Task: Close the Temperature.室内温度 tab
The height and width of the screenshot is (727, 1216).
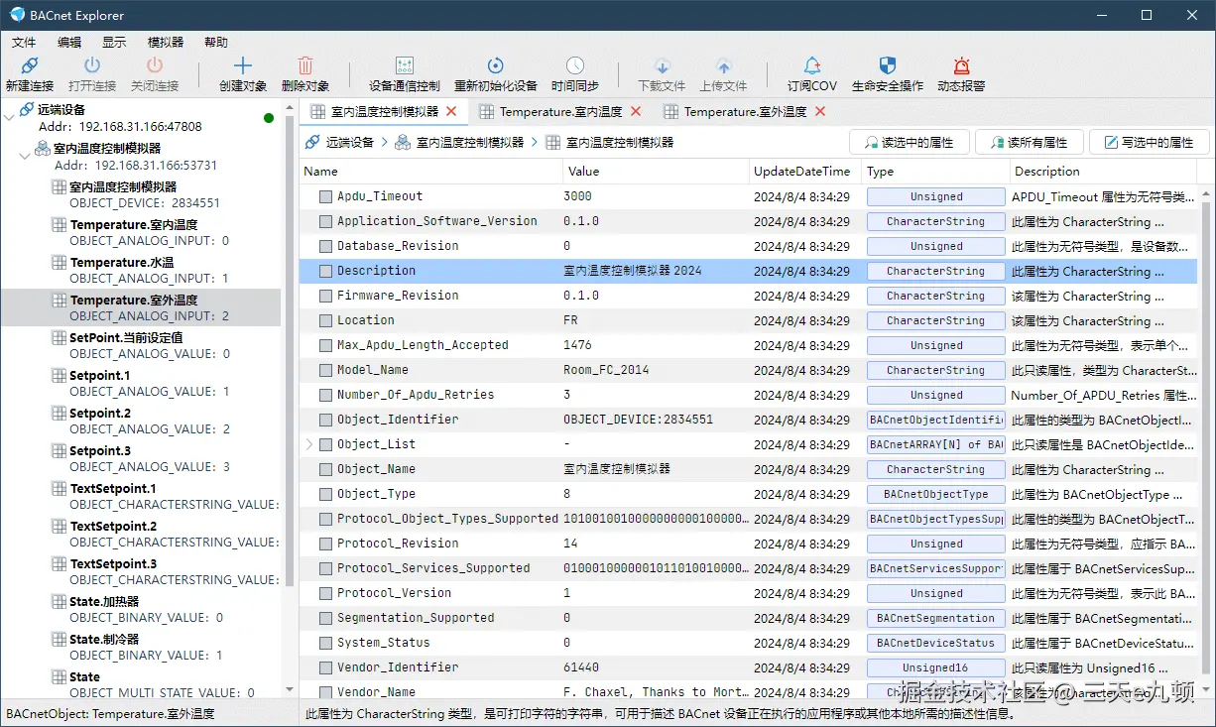Action: point(636,111)
